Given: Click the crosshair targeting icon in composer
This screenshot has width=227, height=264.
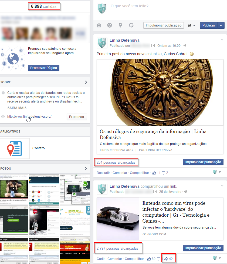Looking at the screenshot, I should click(131, 25).
